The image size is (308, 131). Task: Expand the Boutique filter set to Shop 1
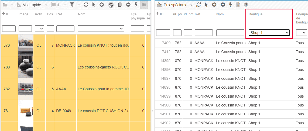[269, 33]
